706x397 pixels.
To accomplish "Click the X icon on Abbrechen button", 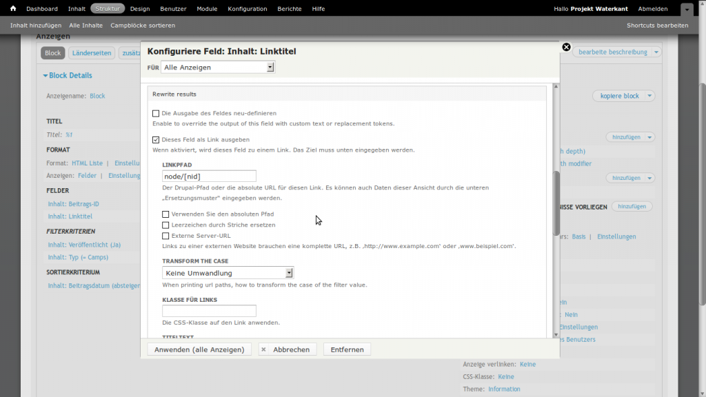I will coord(264,349).
